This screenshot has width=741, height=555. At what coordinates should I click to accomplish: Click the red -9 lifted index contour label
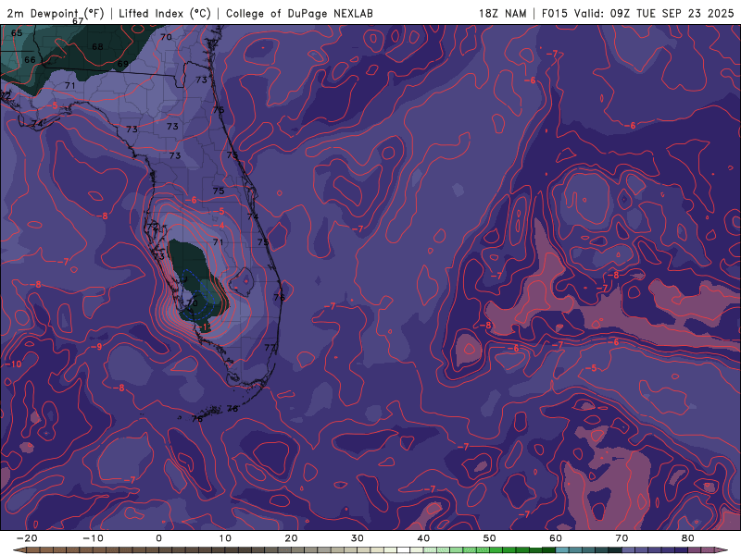point(96,347)
